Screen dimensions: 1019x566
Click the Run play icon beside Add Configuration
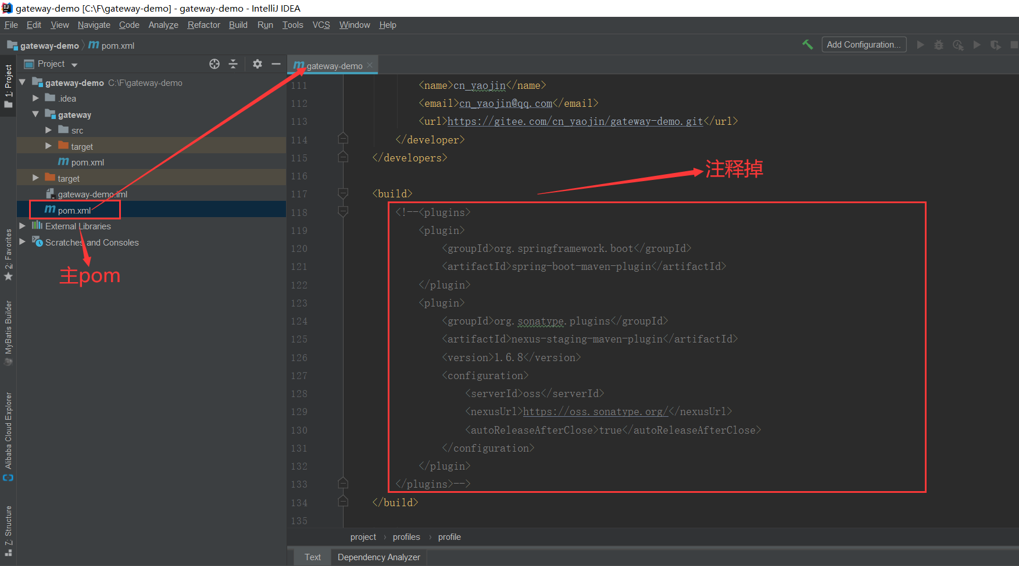click(920, 45)
